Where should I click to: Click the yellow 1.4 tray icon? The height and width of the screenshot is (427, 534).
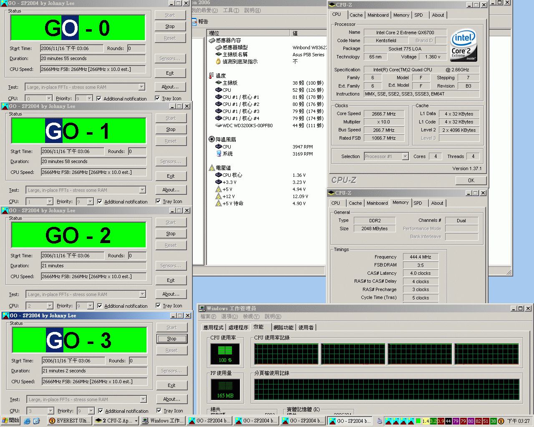426,421
